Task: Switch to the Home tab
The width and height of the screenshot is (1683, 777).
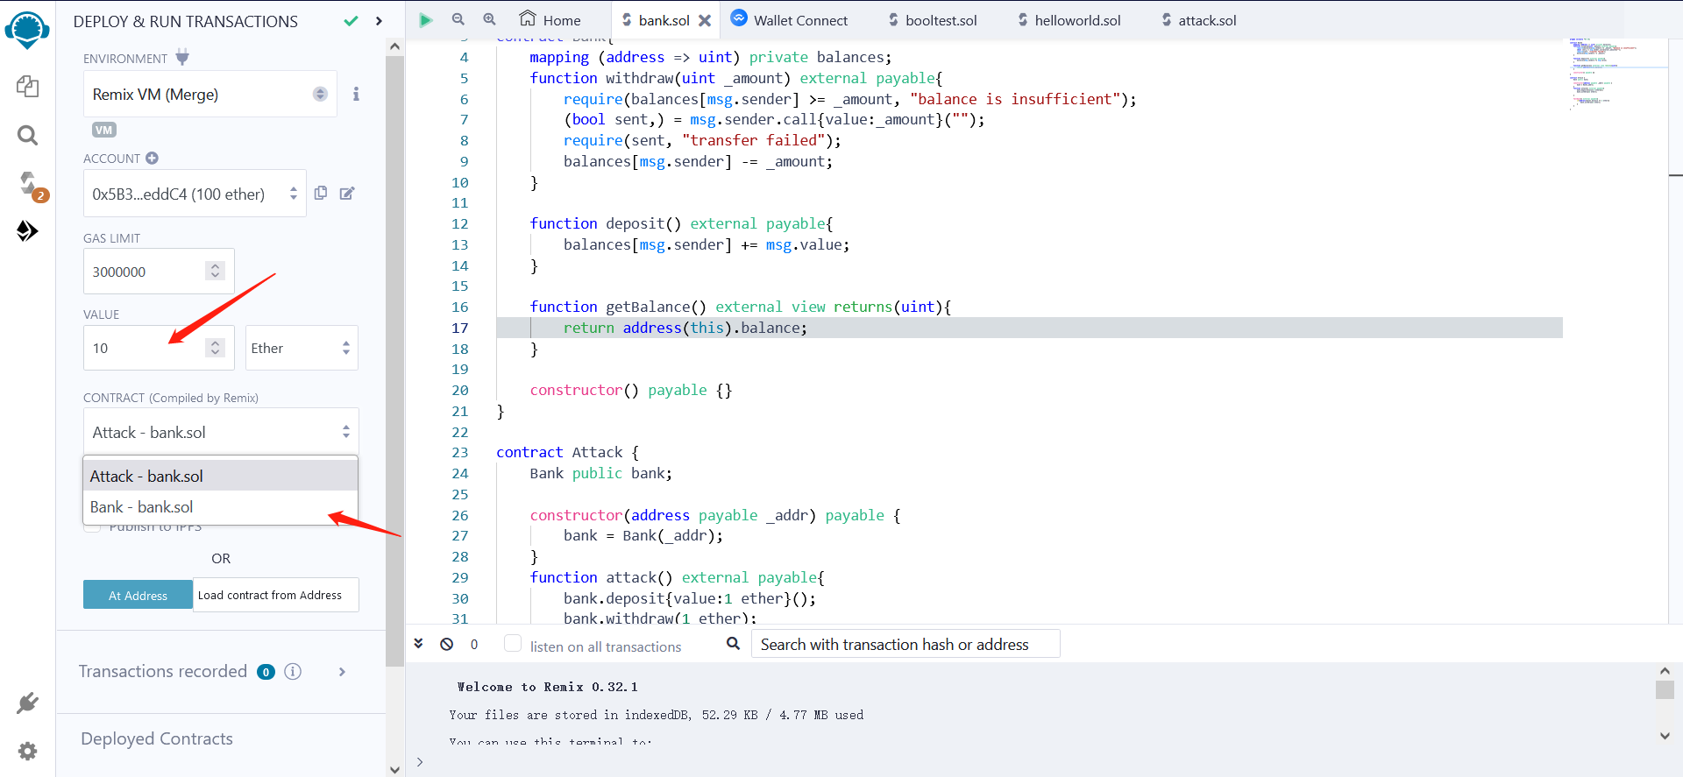Action: pos(550,19)
